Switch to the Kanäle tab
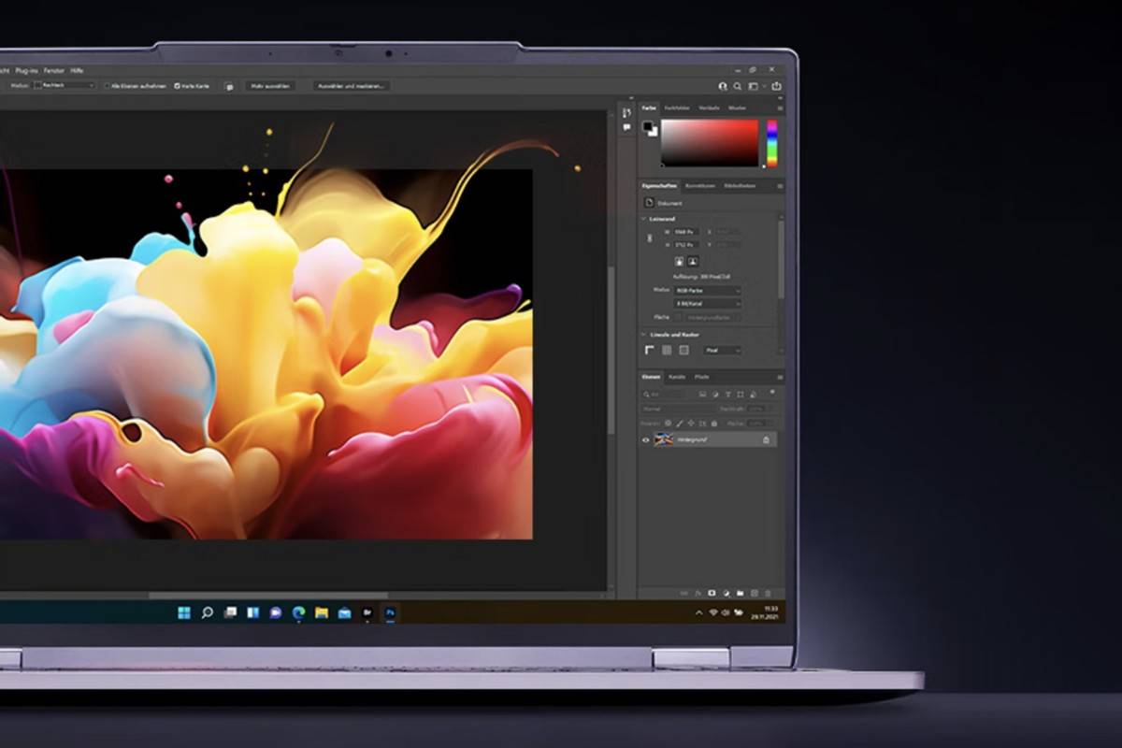This screenshot has width=1122, height=748. coord(676,377)
